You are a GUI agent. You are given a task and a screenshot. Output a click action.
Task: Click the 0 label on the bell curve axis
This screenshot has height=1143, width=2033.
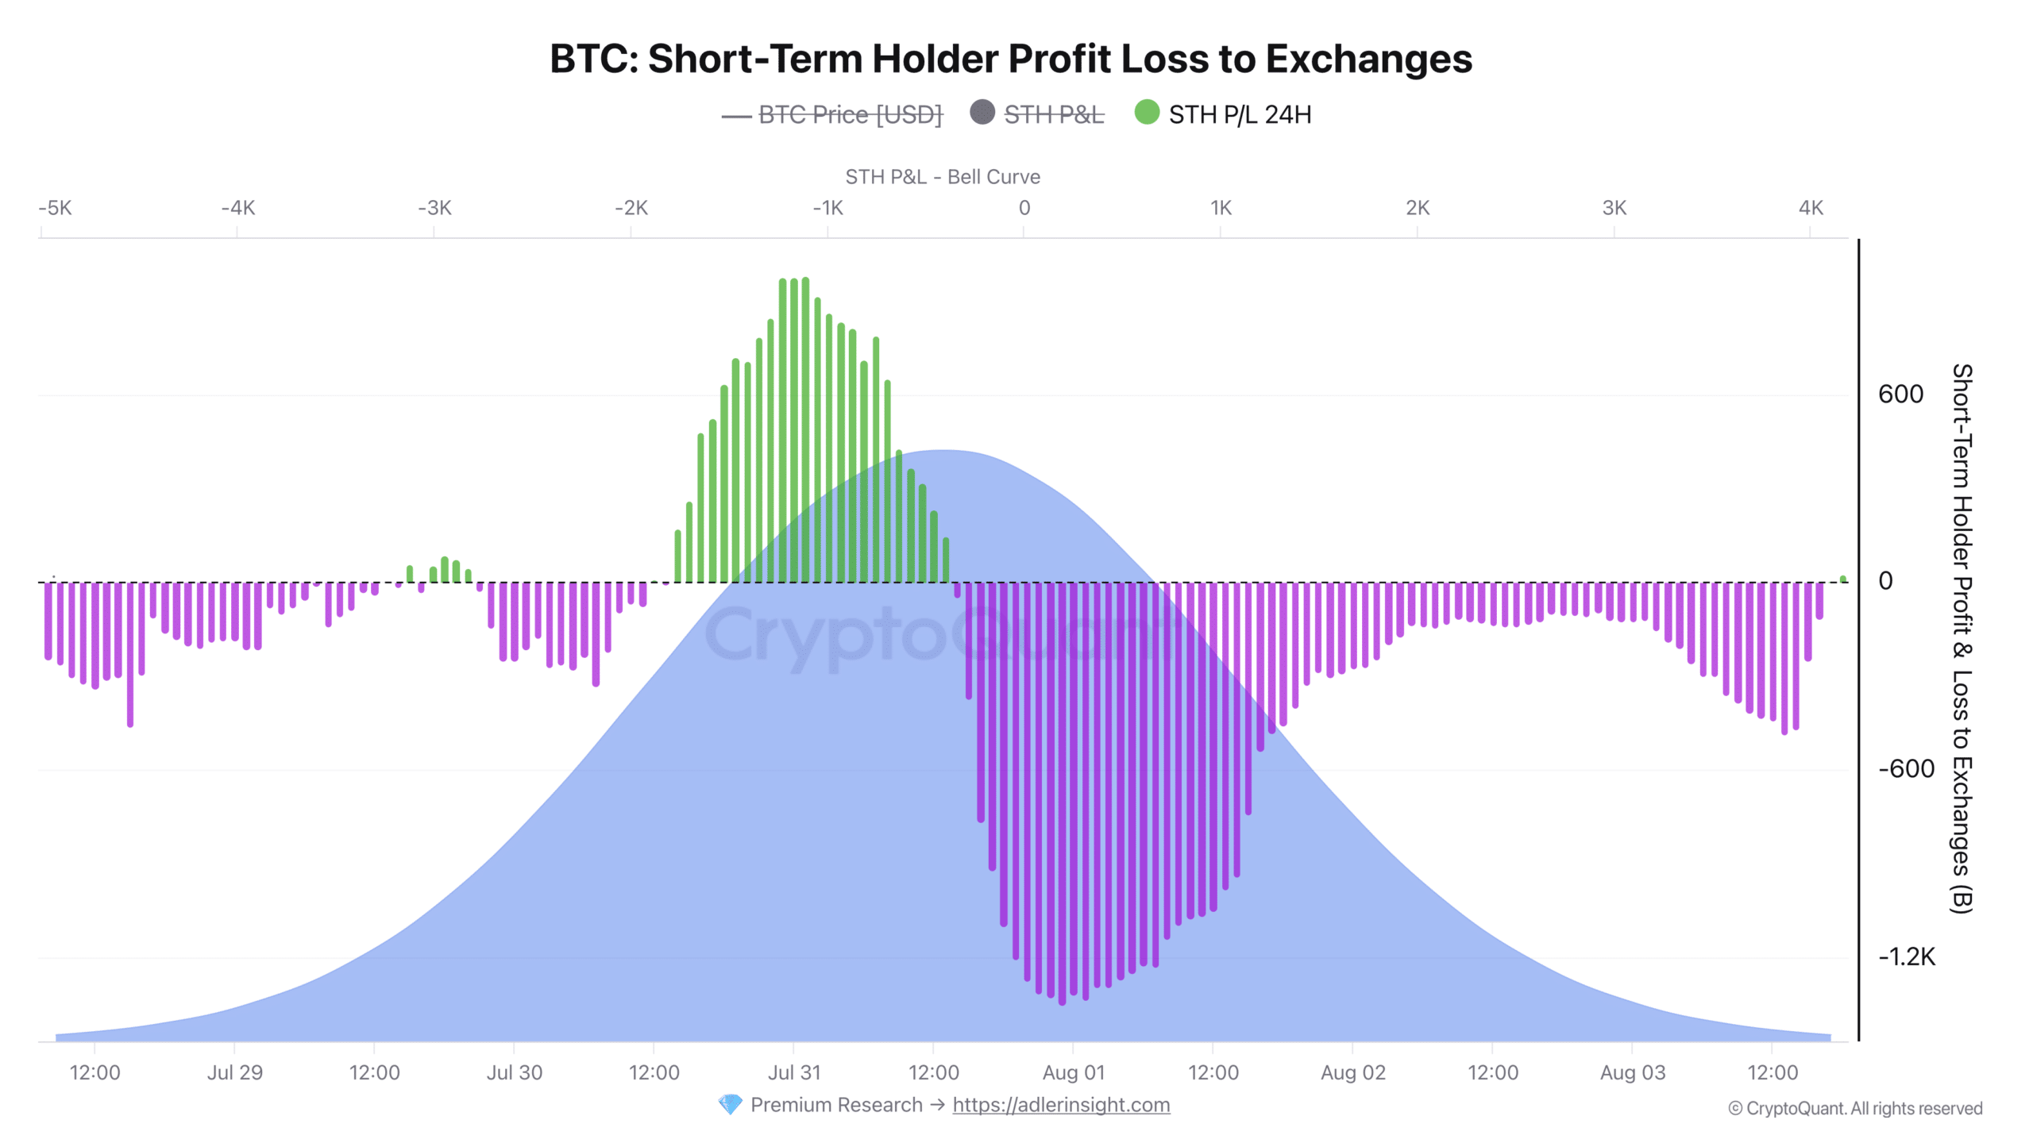click(1024, 208)
